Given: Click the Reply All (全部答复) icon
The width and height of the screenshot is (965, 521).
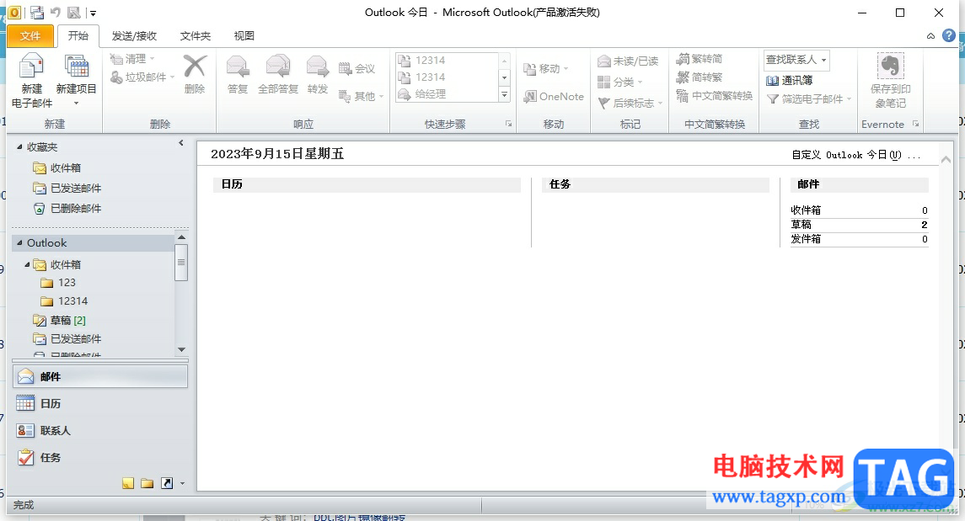Looking at the screenshot, I should tap(278, 66).
